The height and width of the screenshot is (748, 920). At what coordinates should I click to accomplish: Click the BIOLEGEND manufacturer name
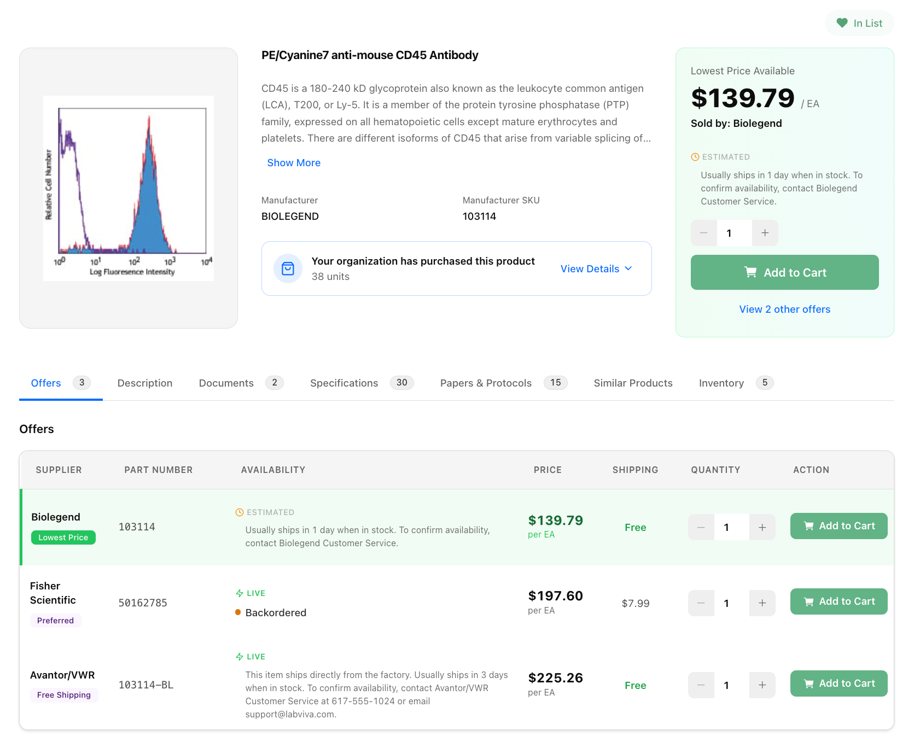[x=290, y=216]
